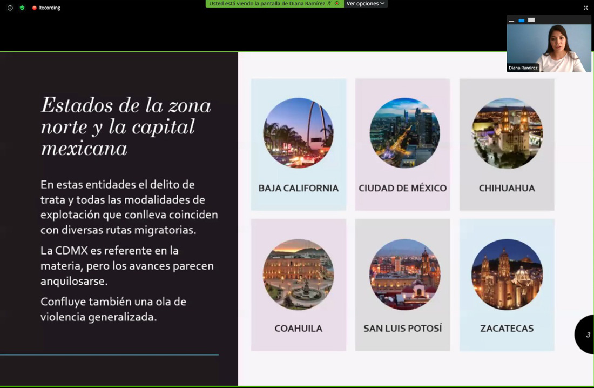Select the San Luis Potosí circular photo
Image resolution: width=594 pixels, height=388 pixels.
(404, 274)
